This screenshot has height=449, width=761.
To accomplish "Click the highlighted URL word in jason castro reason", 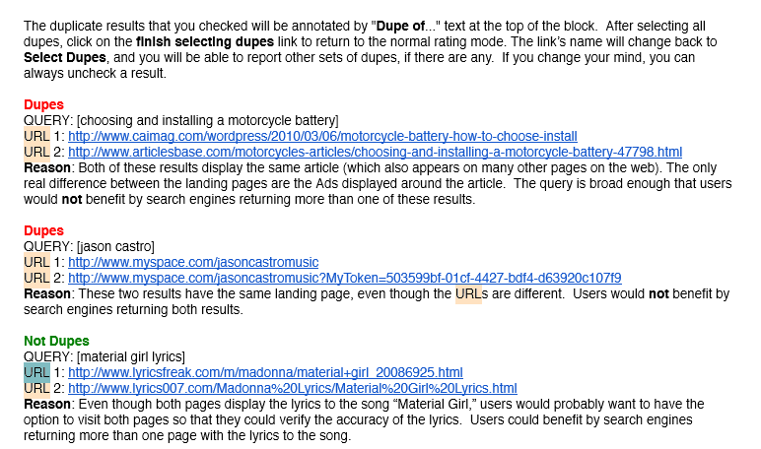I will pyautogui.click(x=468, y=293).
